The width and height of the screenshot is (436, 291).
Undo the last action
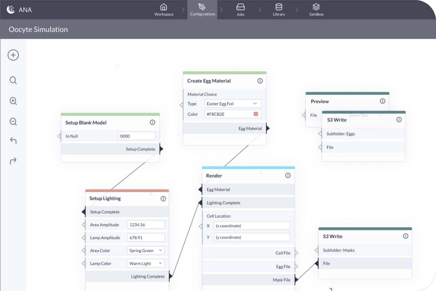[x=13, y=141]
